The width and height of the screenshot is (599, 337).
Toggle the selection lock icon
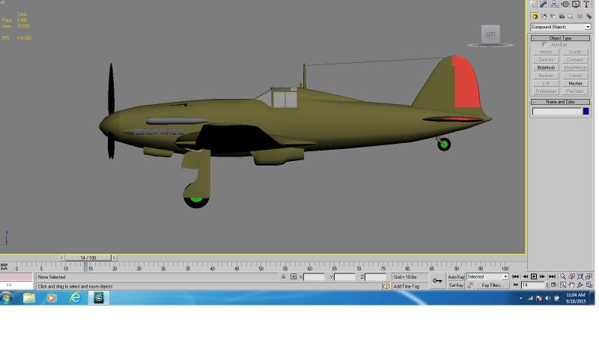[x=284, y=276]
